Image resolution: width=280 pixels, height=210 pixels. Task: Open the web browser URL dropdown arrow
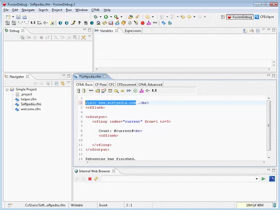point(257,179)
